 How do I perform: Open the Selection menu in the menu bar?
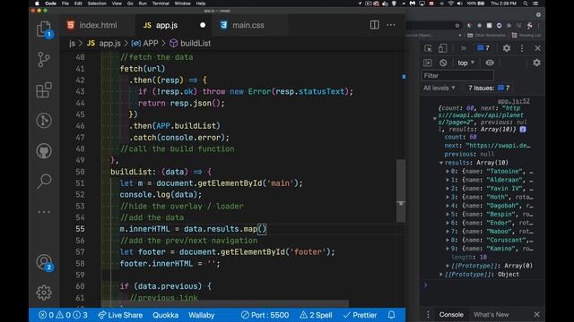coord(97,4)
